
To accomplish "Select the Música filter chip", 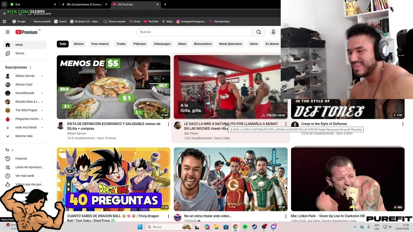I will point(79,44).
